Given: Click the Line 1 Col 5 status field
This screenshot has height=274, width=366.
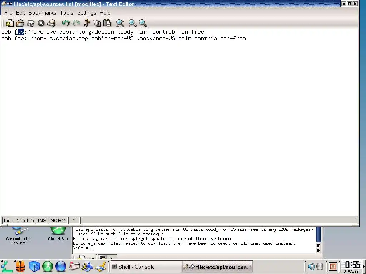Looking at the screenshot, I should [19, 220].
